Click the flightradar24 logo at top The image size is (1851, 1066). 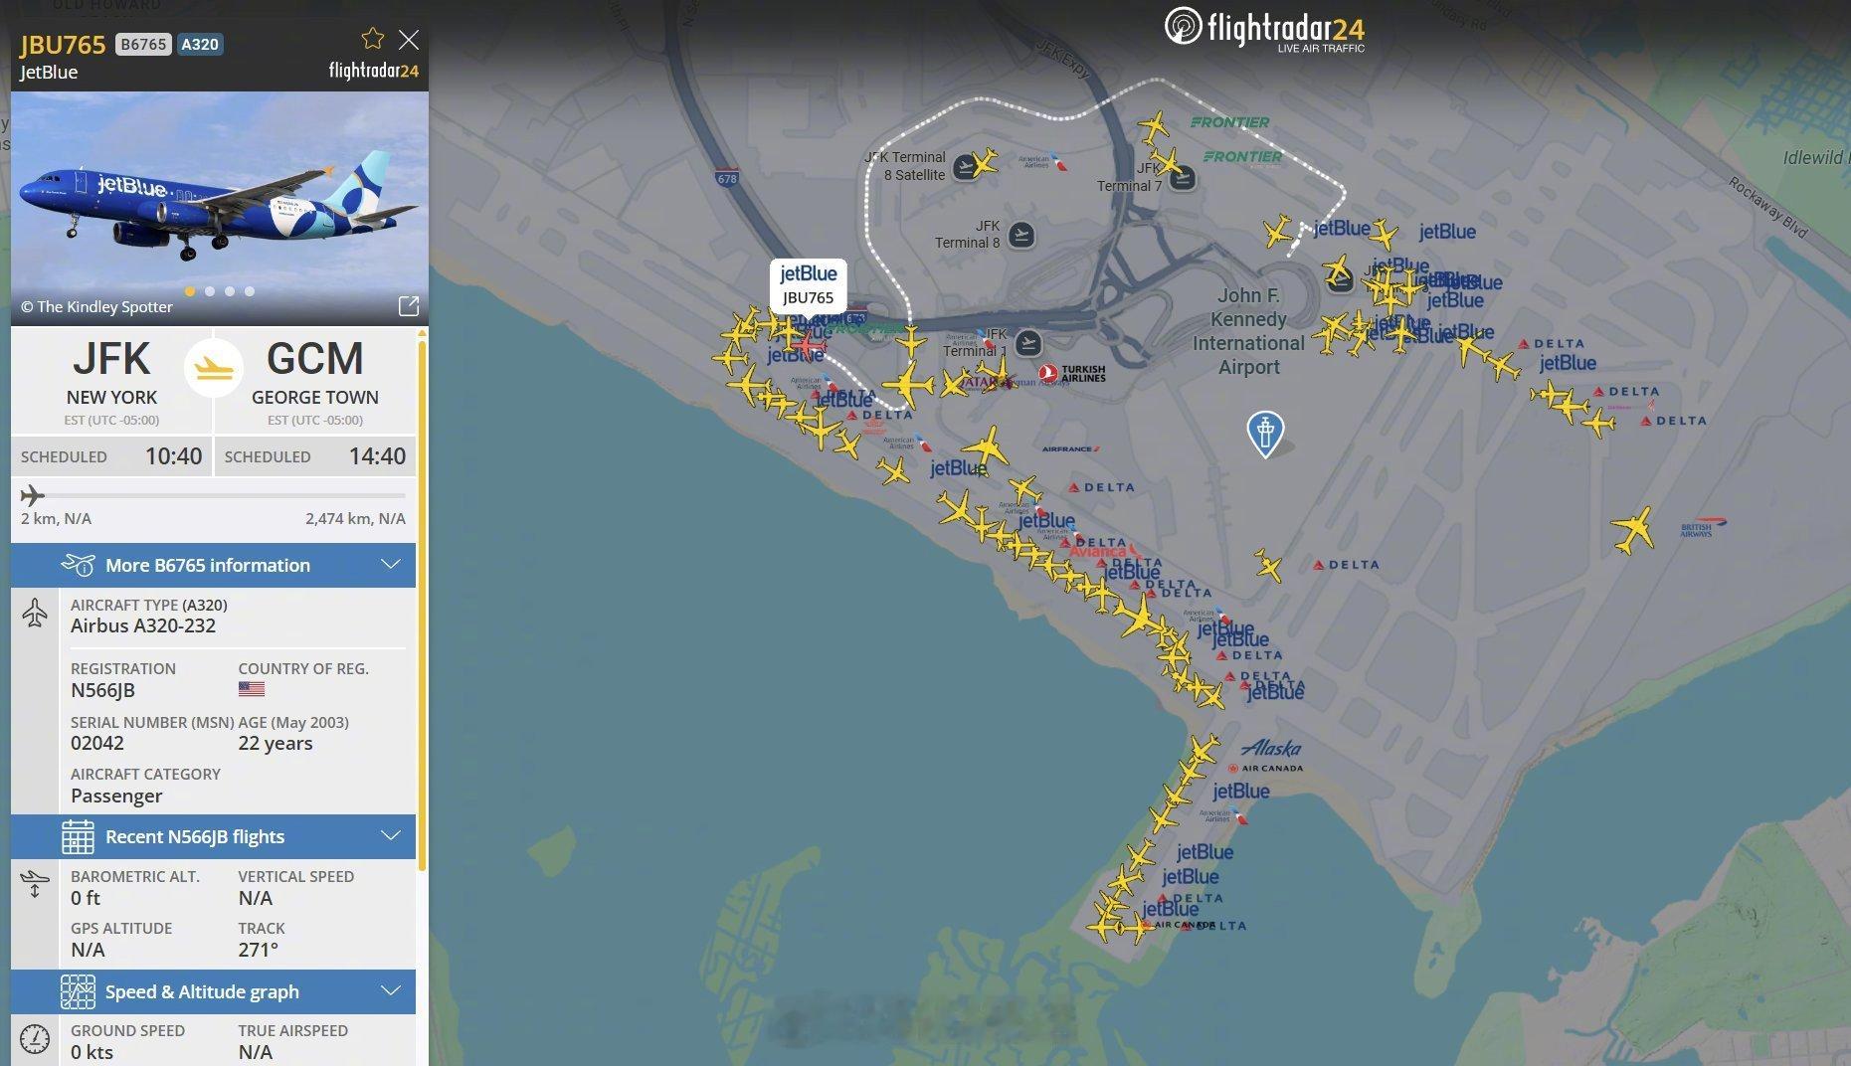[1264, 28]
